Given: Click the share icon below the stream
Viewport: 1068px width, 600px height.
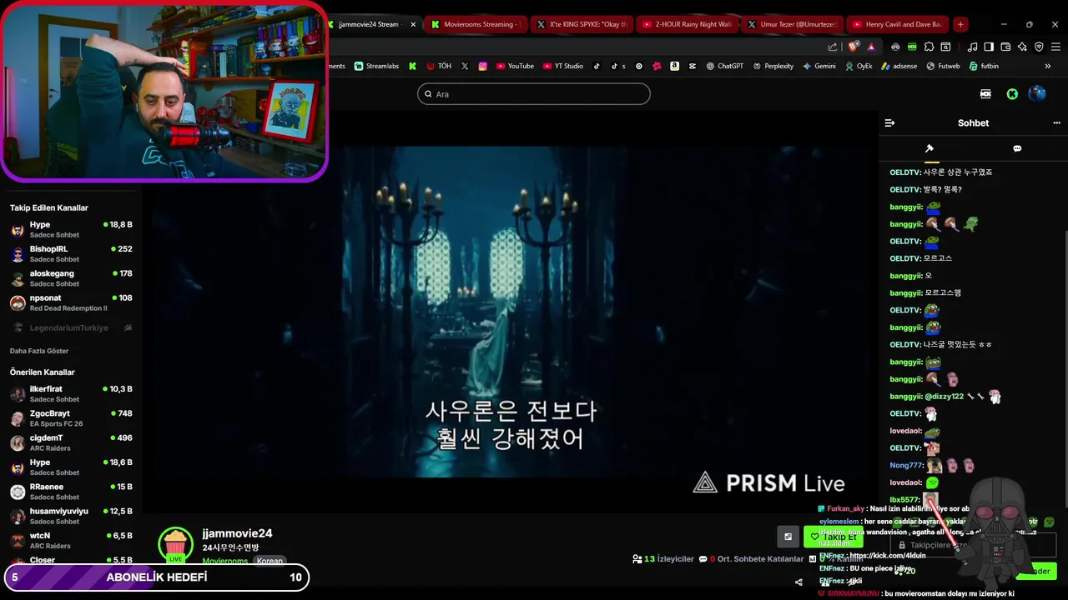Looking at the screenshot, I should [x=798, y=582].
